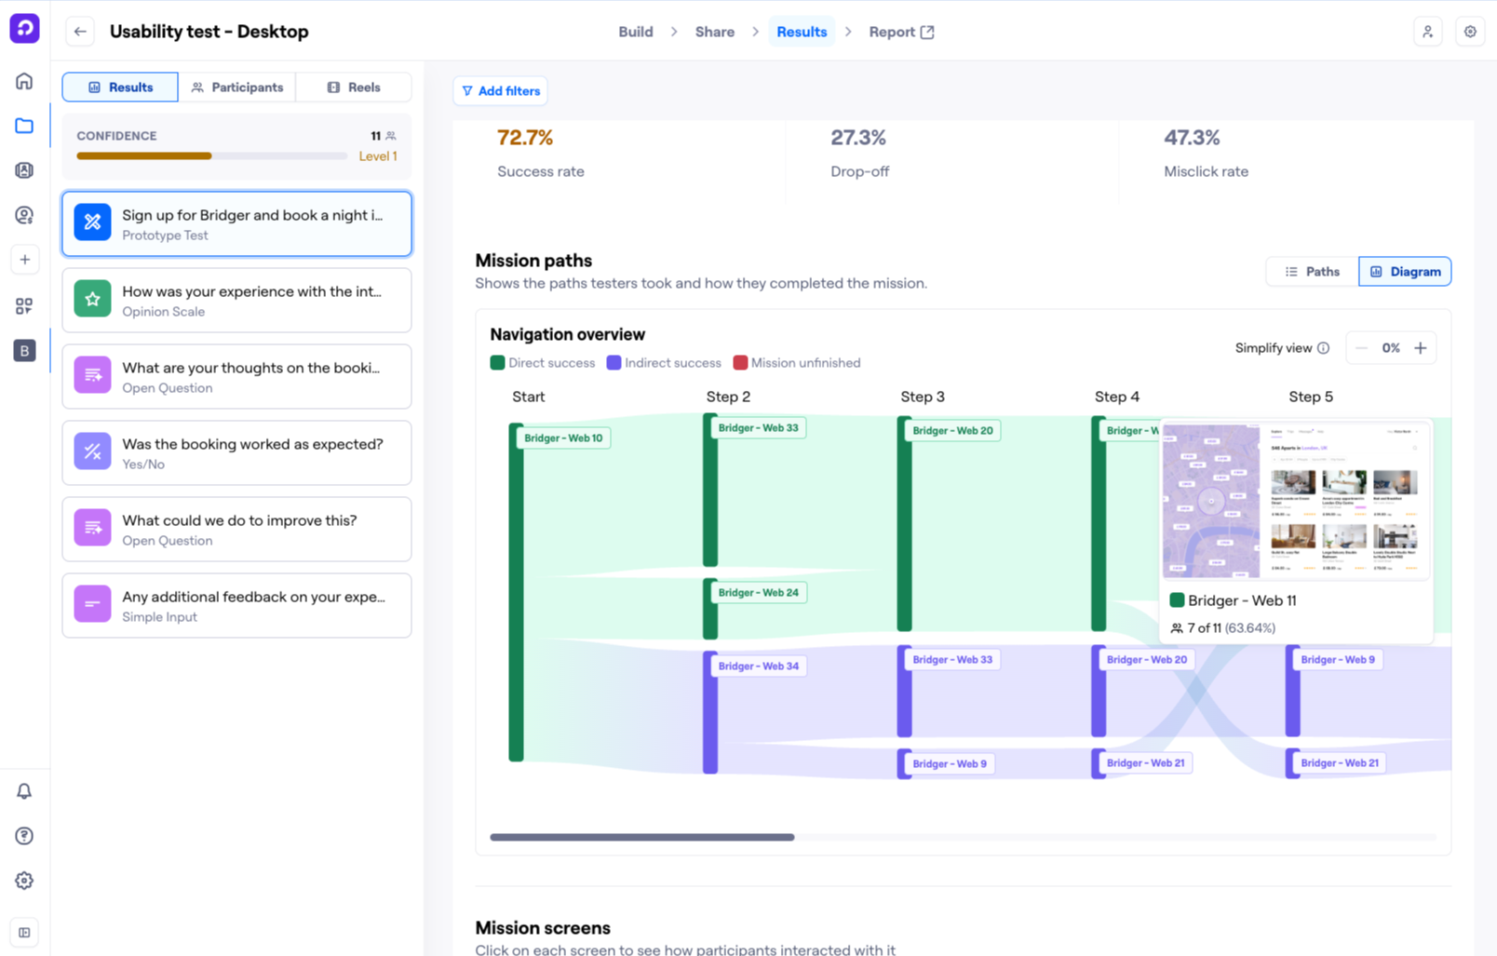This screenshot has height=956, width=1497.
Task: Switch to Diagram view
Action: [x=1404, y=272]
